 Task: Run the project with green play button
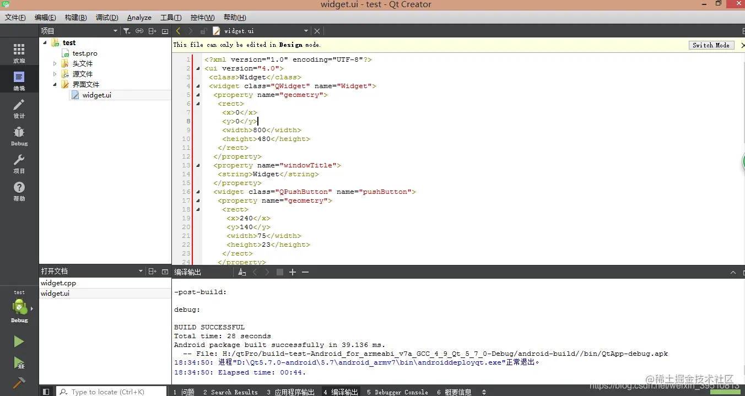click(19, 341)
